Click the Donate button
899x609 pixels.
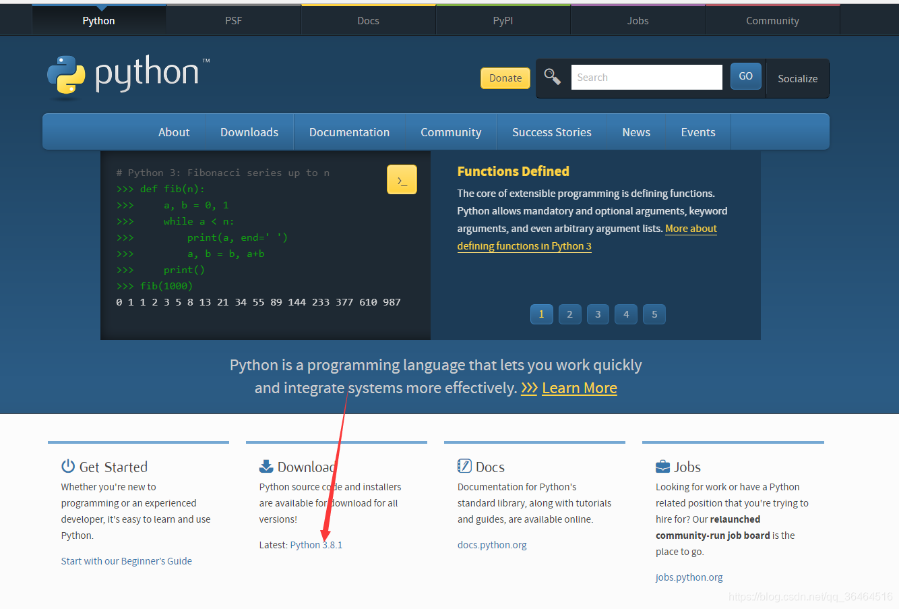(x=505, y=78)
